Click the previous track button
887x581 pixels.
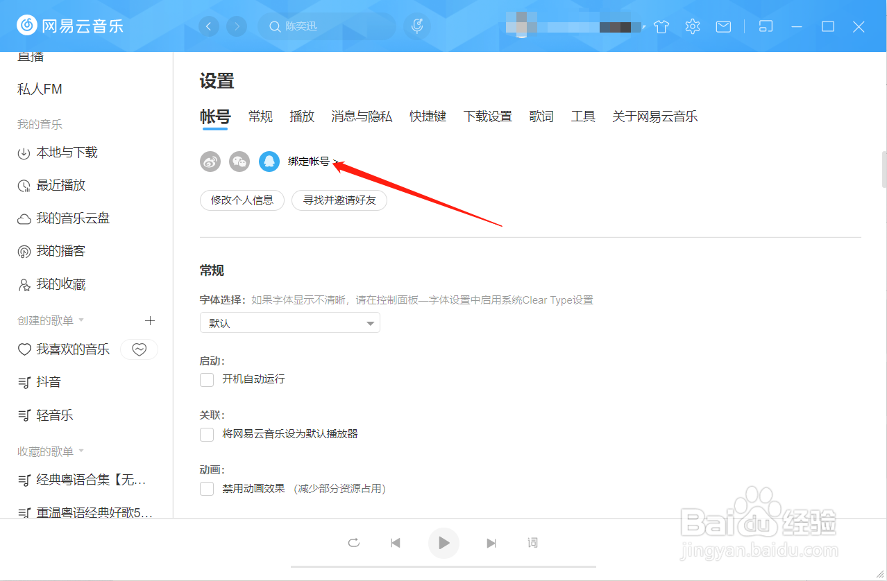pyautogui.click(x=396, y=543)
